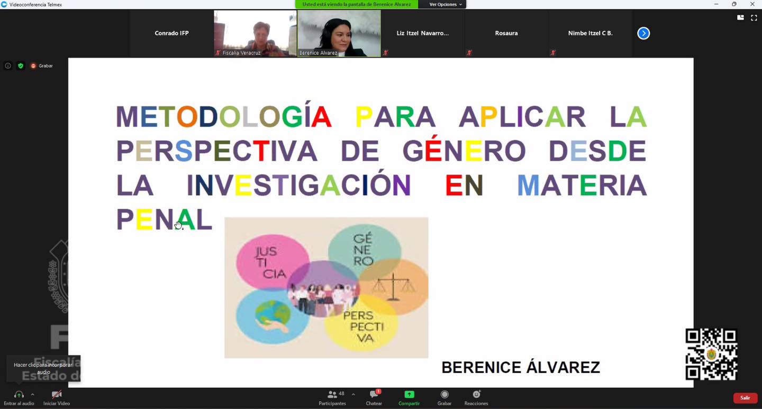Select Berenice Alvarez video thumbnail
The width and height of the screenshot is (762, 409).
[x=339, y=33]
